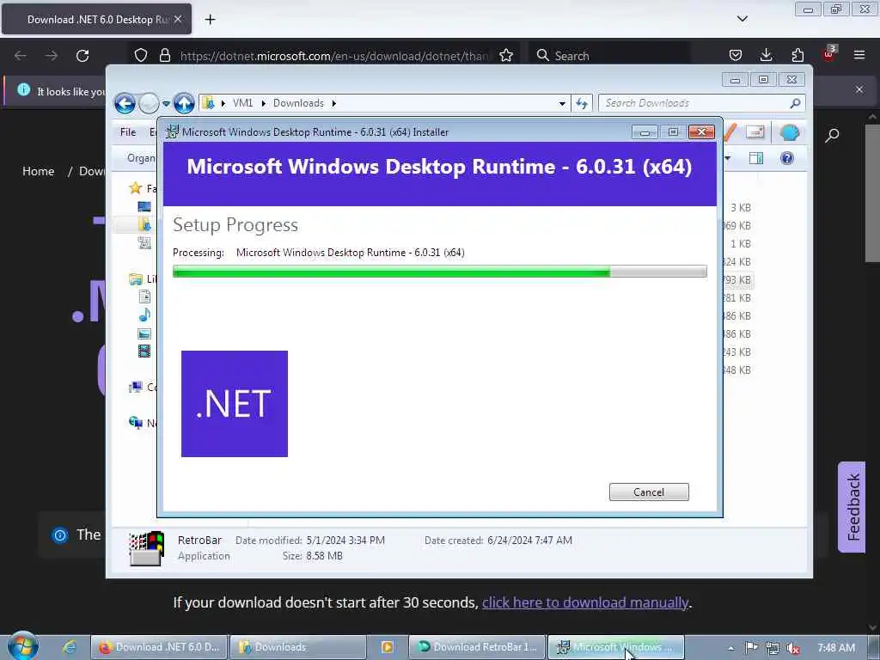Launch Internet Explorer from the taskbar

(x=70, y=647)
